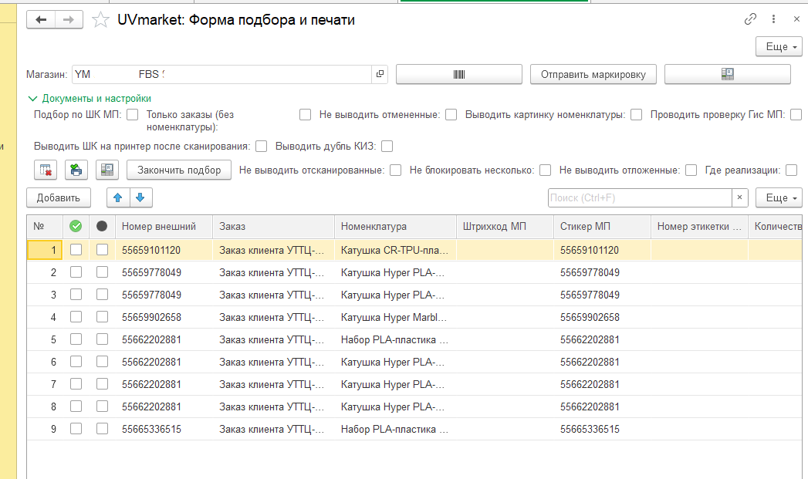Add current form to favorites star
This screenshot has width=808, height=479.
click(x=100, y=20)
